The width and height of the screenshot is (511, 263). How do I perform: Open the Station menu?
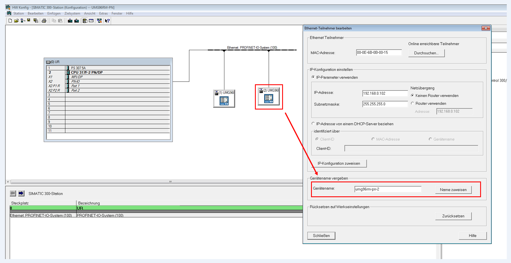point(19,13)
